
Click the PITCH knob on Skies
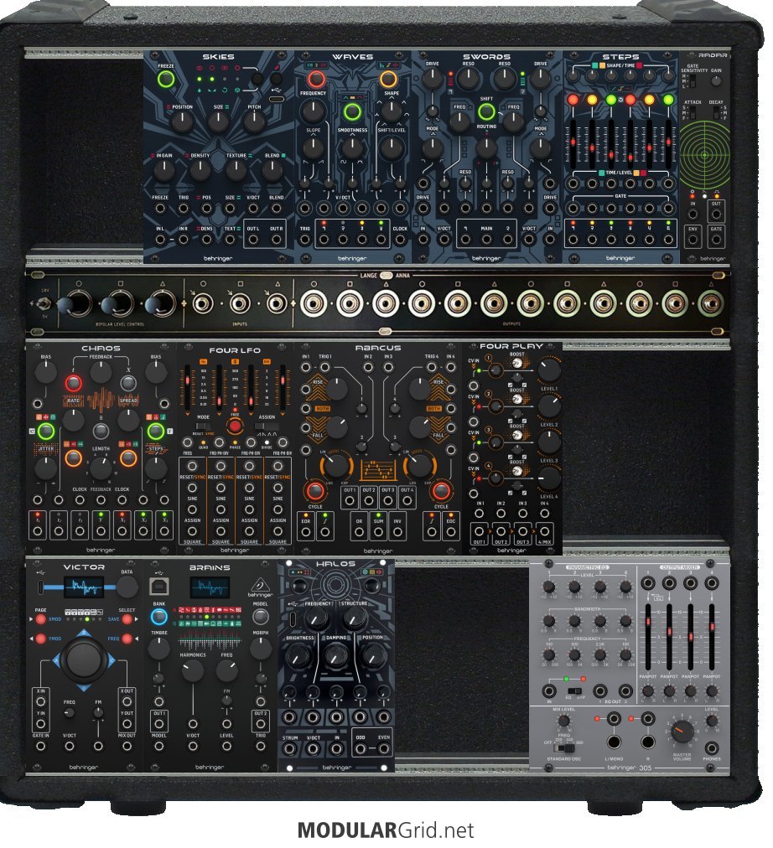254,122
